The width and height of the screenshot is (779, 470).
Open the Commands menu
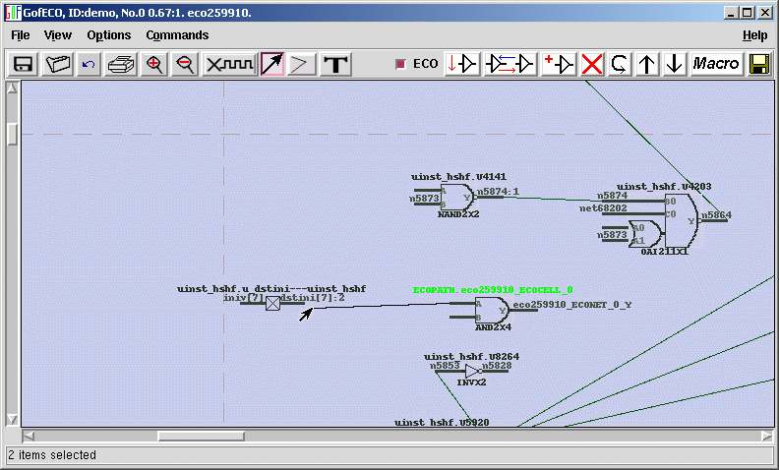coord(177,34)
